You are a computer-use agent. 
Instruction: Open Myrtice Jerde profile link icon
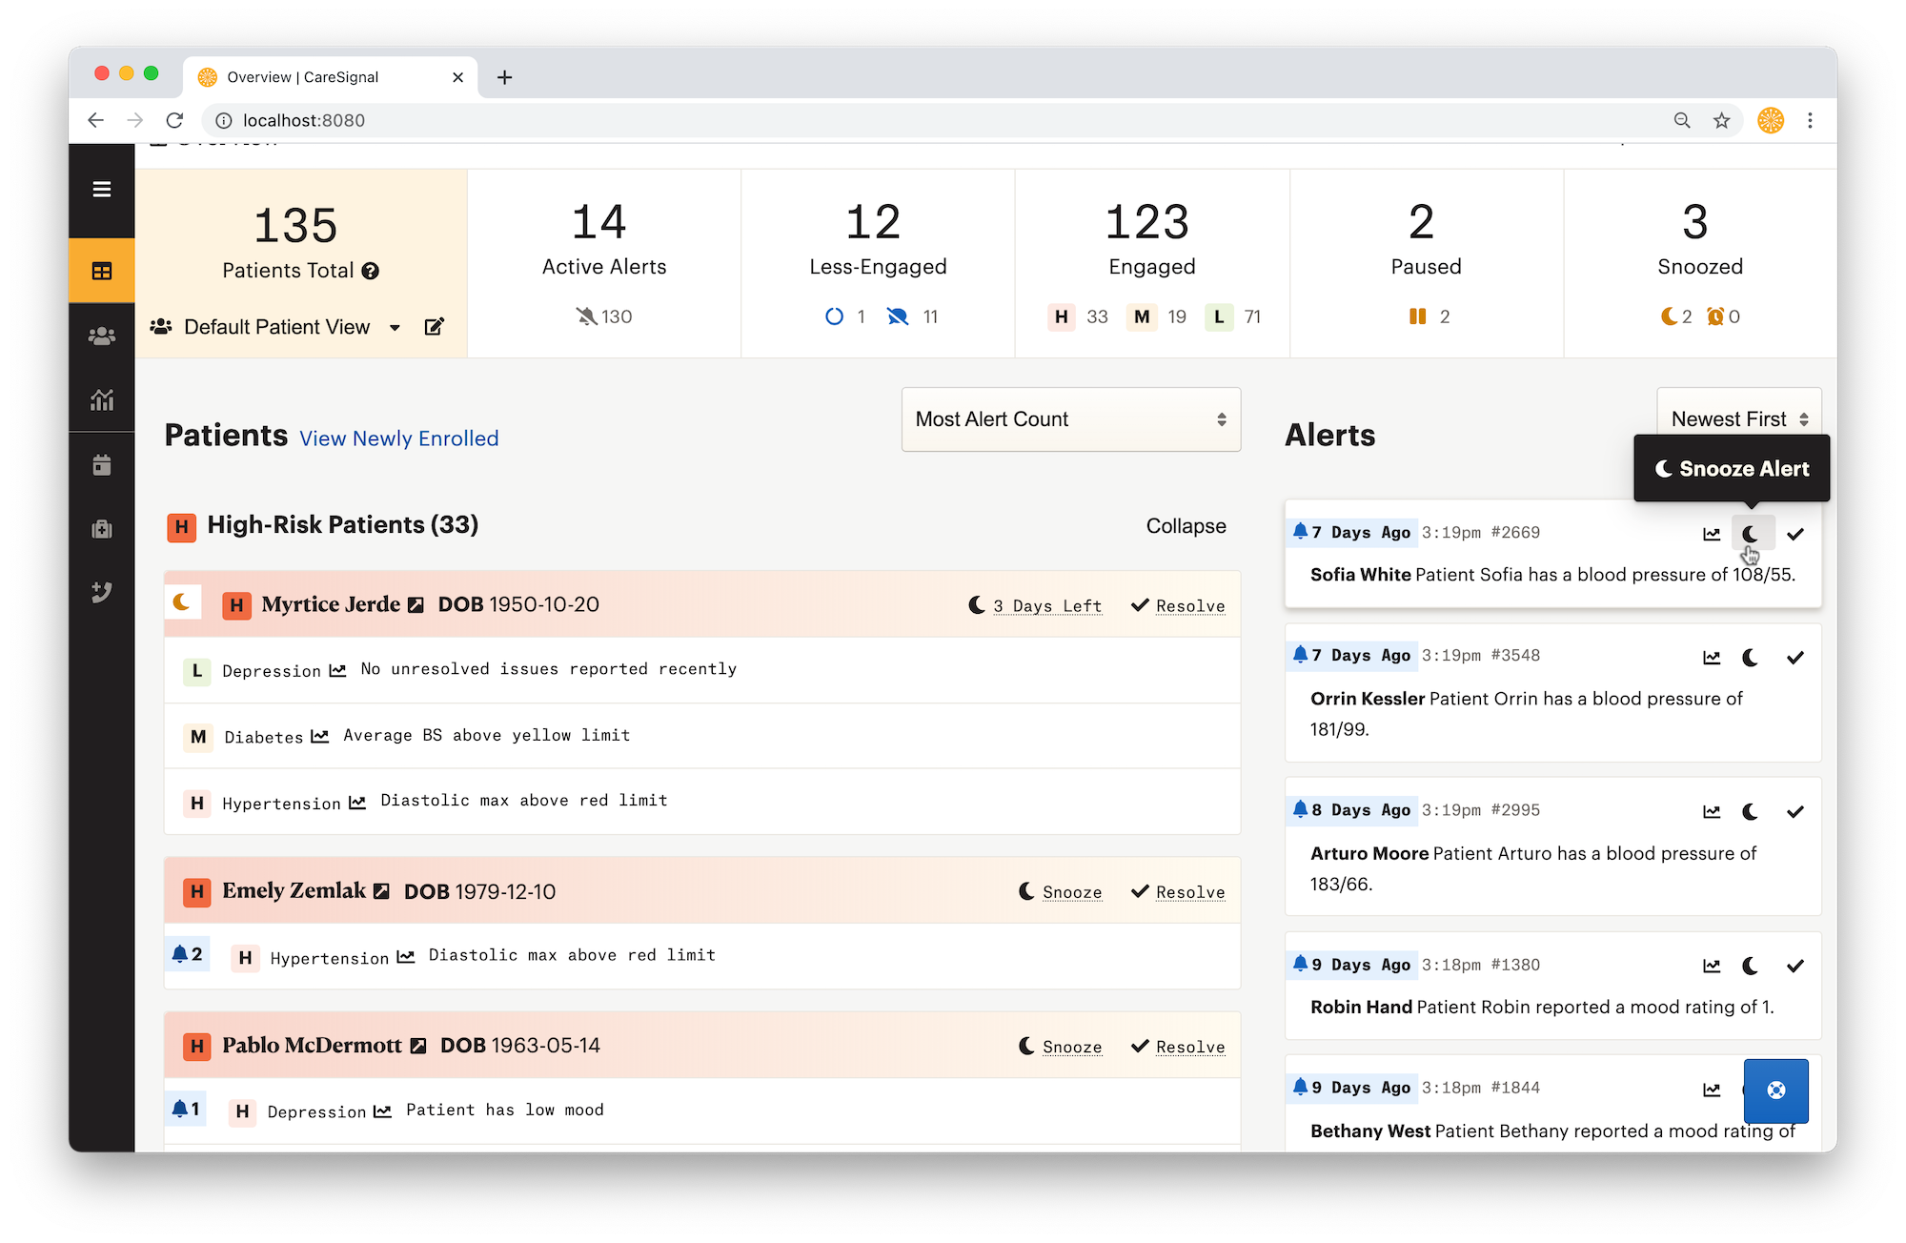(416, 605)
